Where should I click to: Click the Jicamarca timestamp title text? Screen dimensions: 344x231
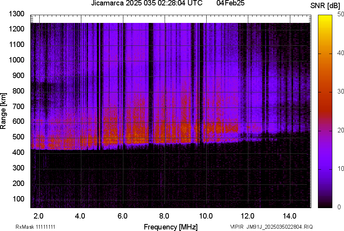(147, 3)
